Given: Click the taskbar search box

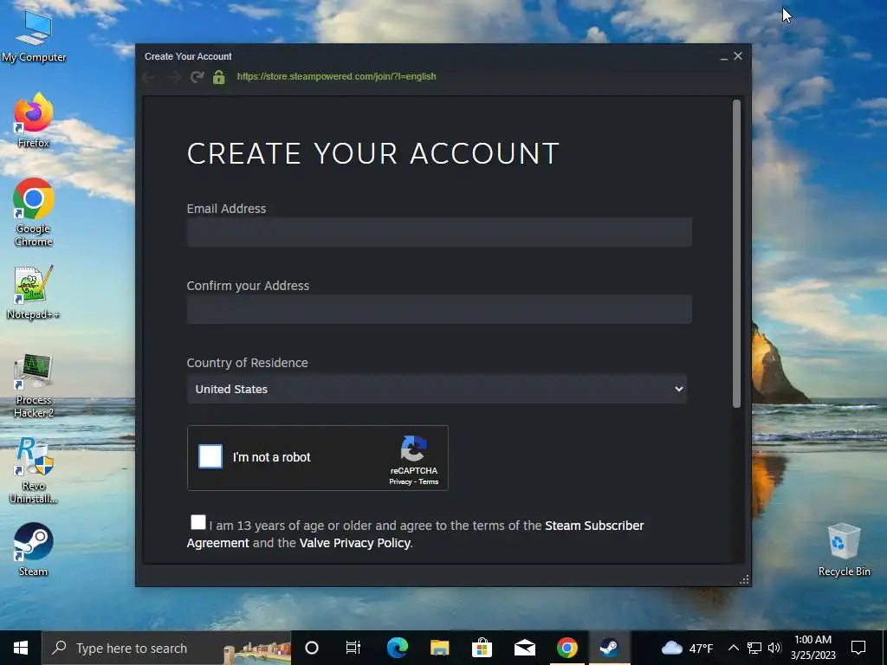Looking at the screenshot, I should (167, 648).
